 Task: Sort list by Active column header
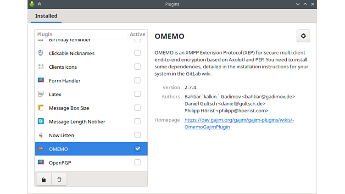point(137,34)
